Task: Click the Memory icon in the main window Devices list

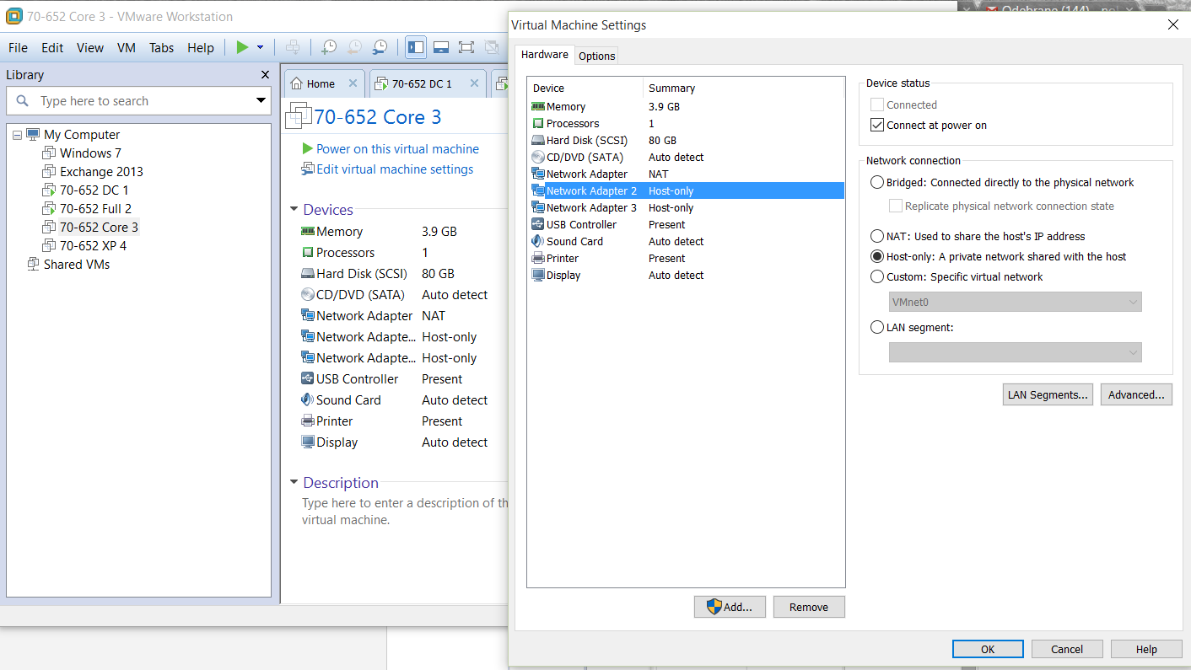Action: (308, 231)
